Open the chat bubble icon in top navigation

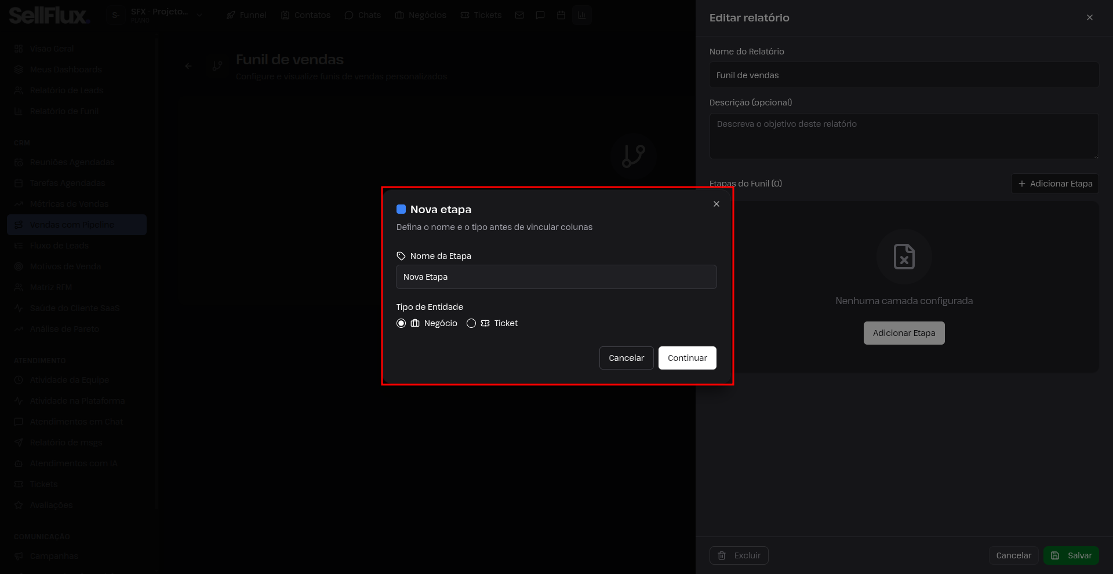(540, 15)
